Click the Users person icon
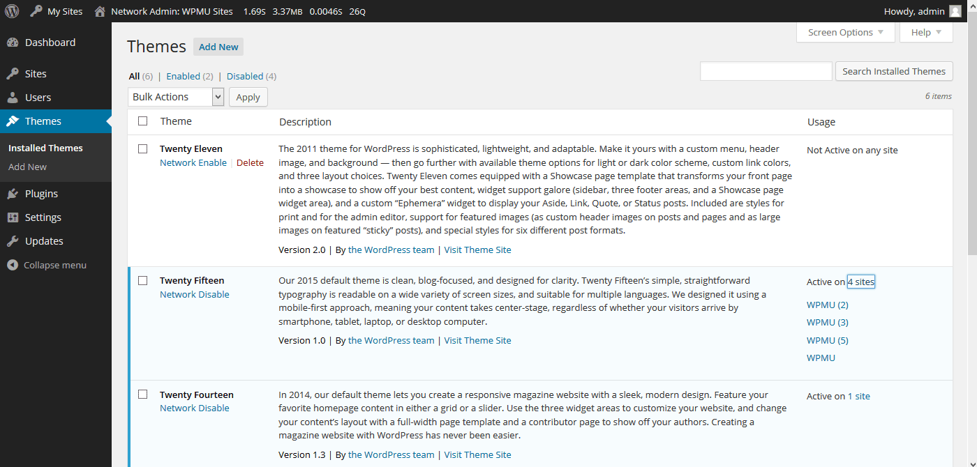 pyautogui.click(x=13, y=98)
